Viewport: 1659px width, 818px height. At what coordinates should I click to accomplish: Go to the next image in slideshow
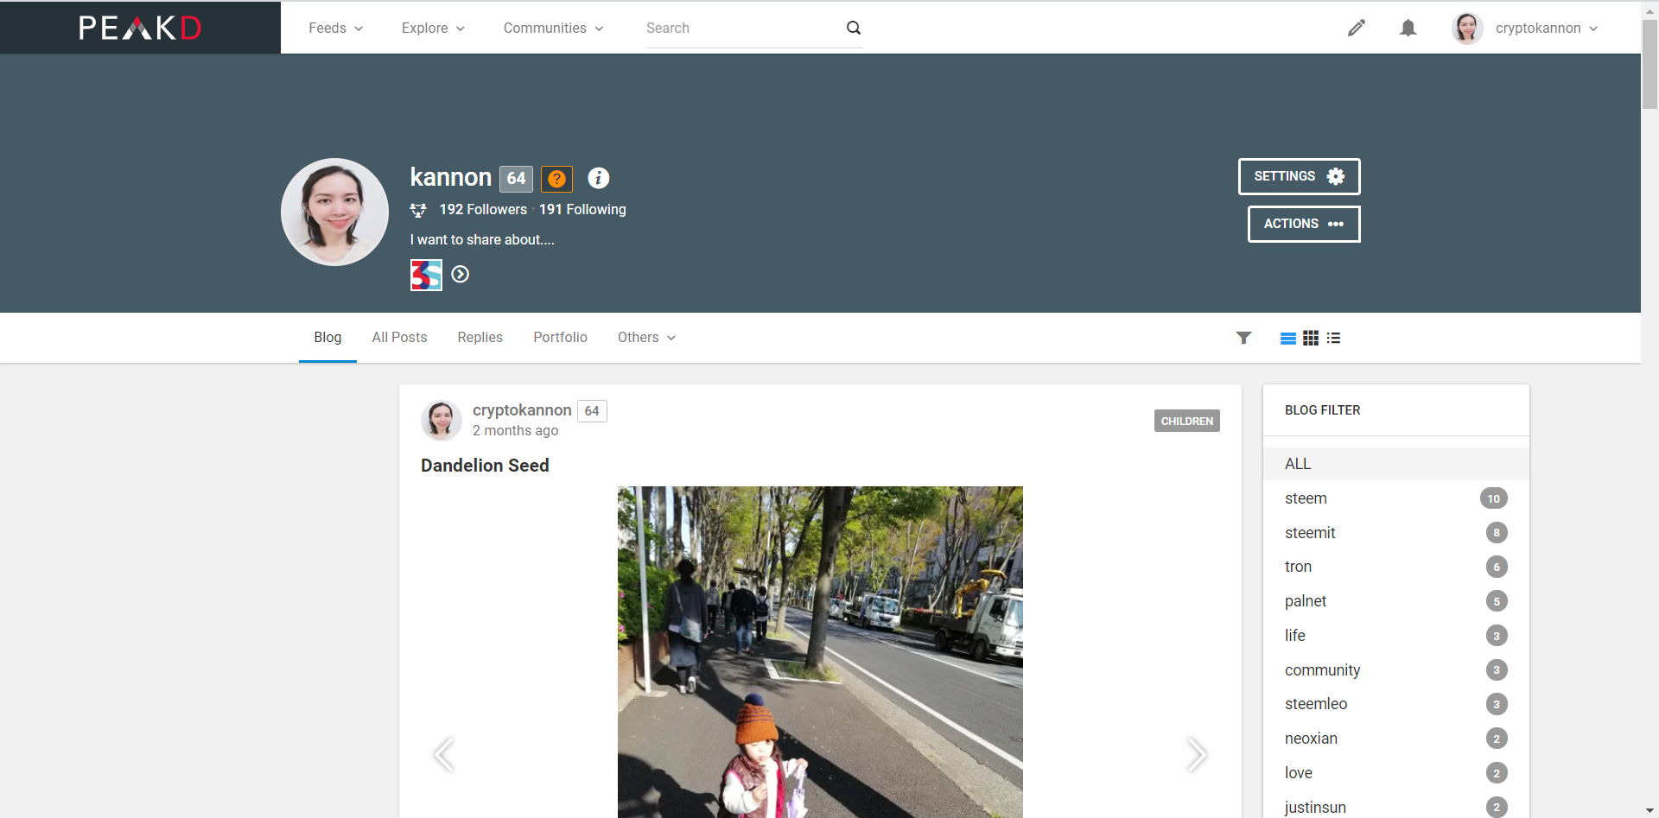click(x=1196, y=754)
